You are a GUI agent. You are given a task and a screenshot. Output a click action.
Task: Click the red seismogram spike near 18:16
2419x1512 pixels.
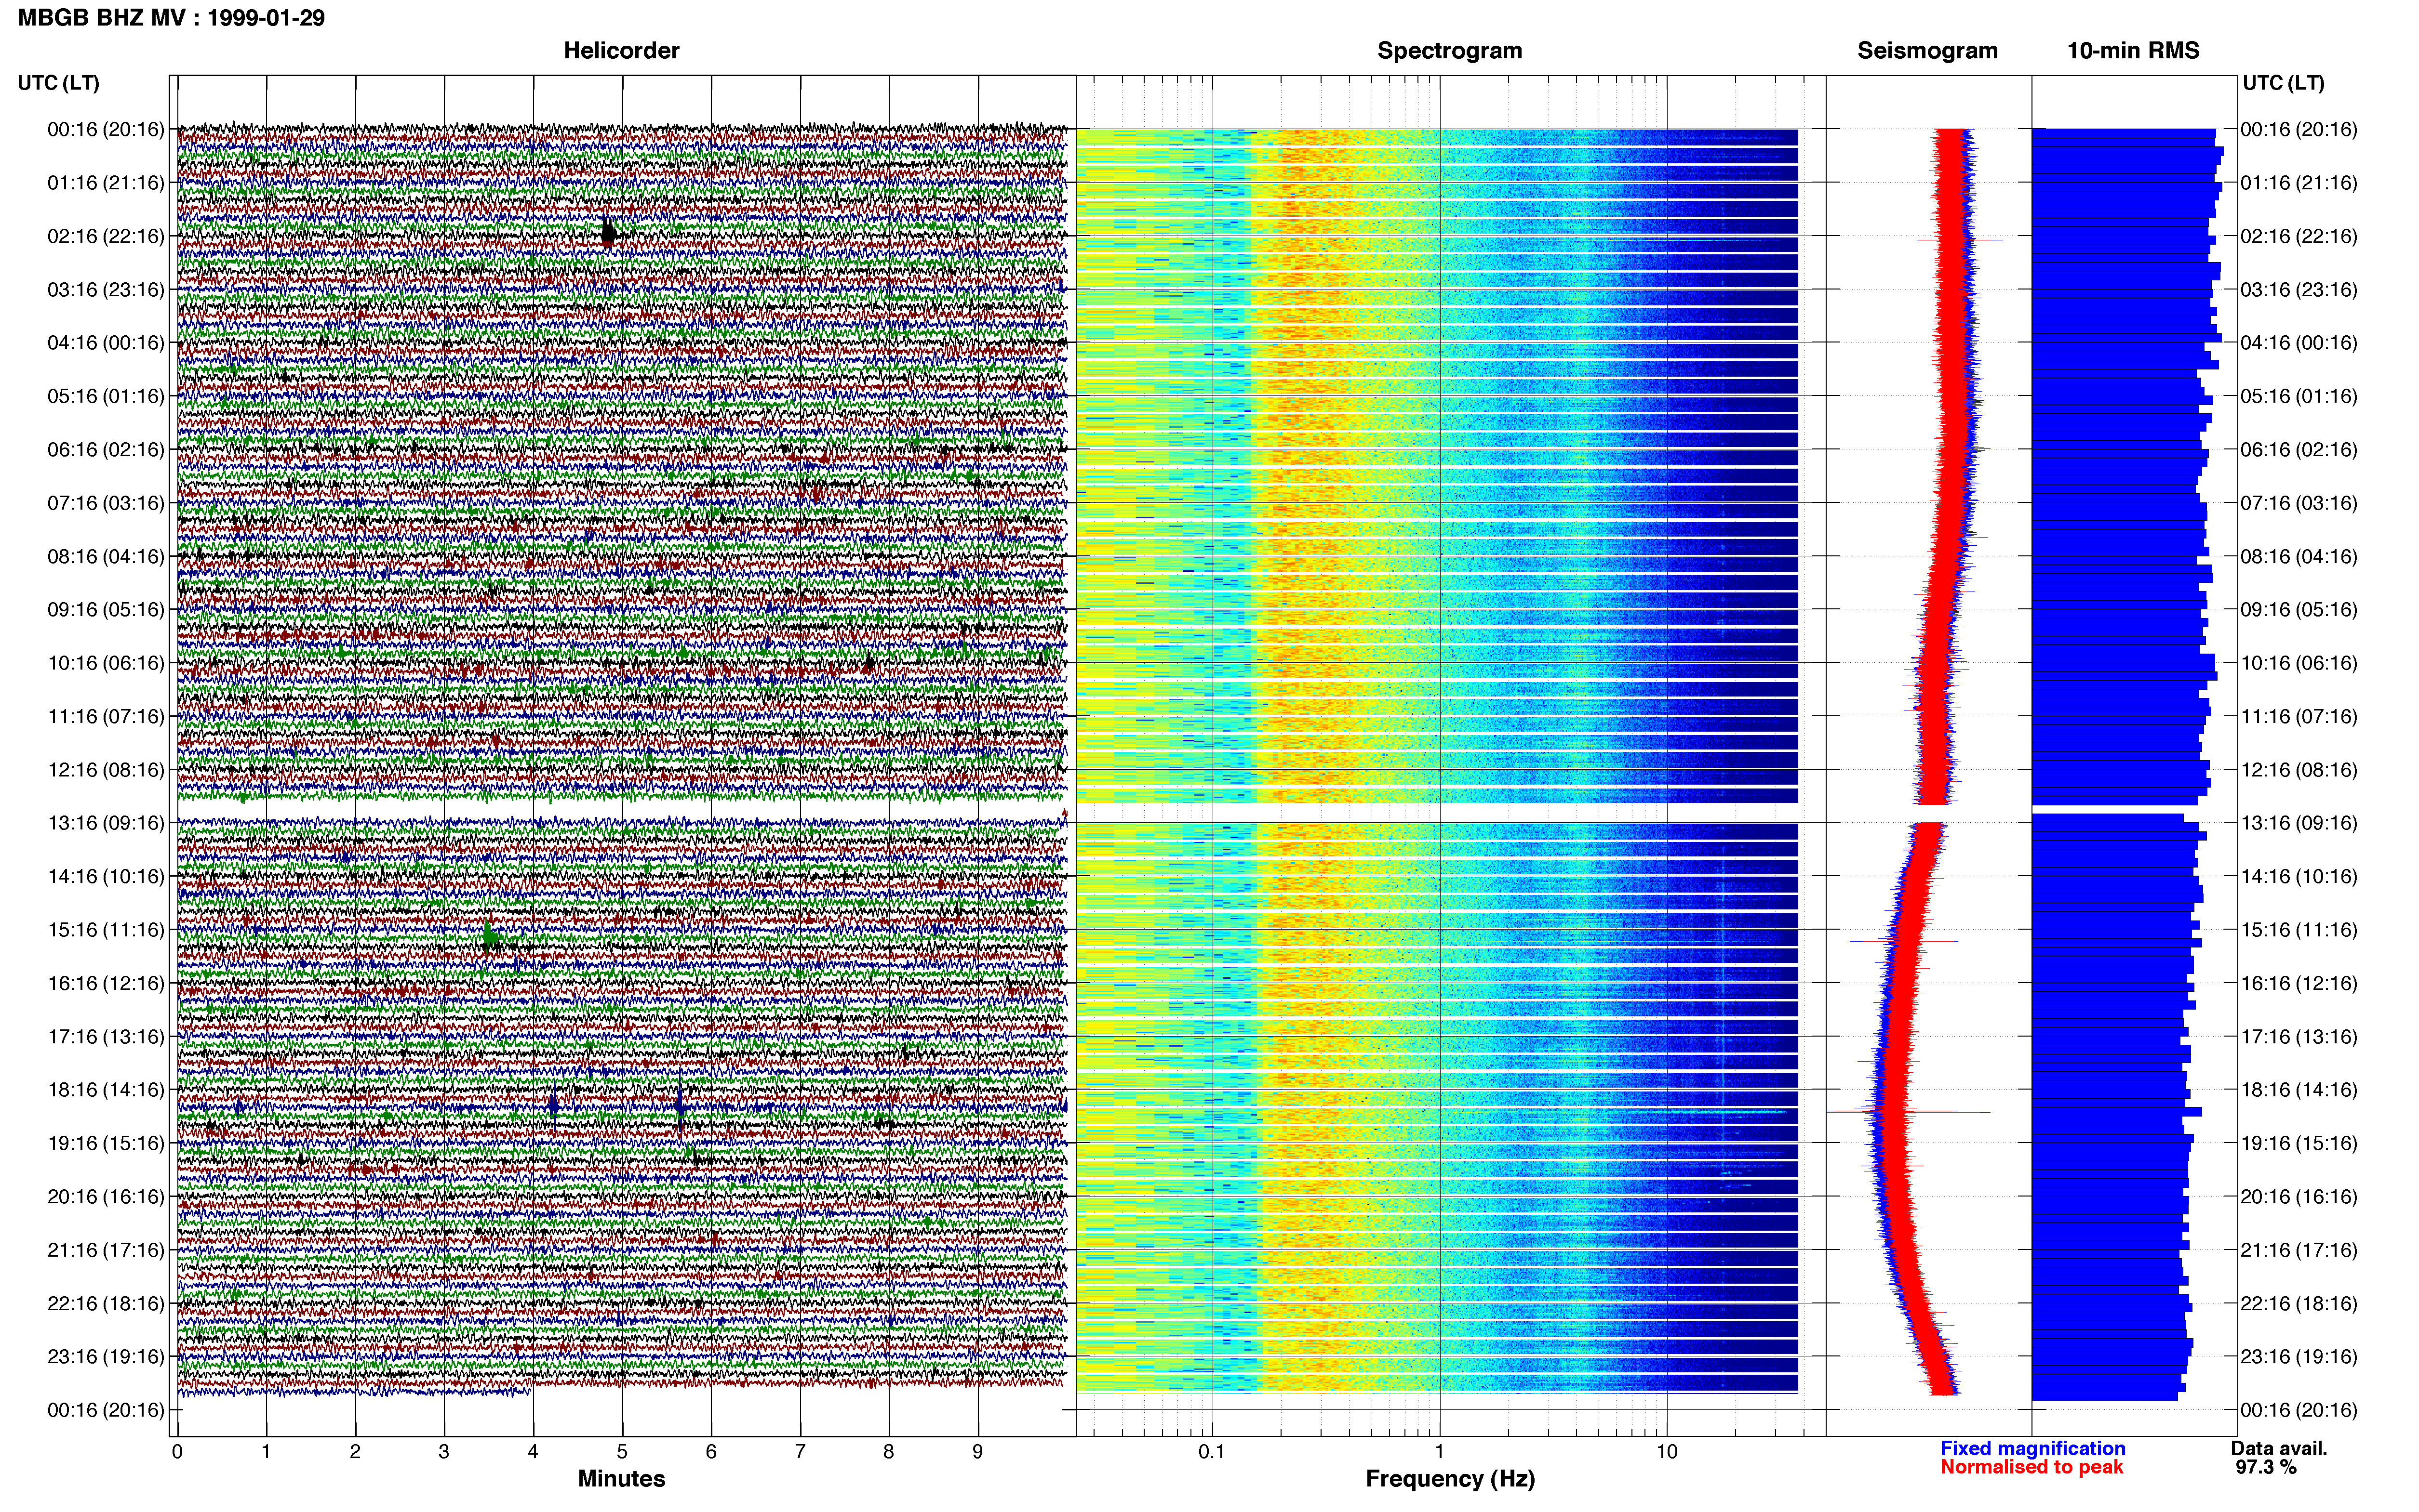click(1908, 1111)
